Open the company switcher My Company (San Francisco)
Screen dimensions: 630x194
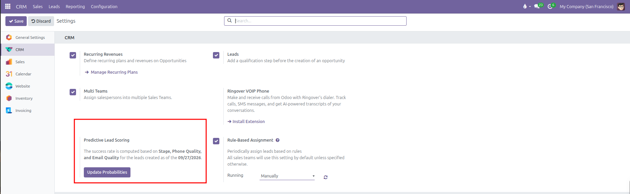(x=586, y=6)
